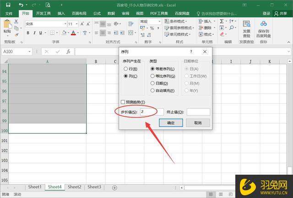The height and width of the screenshot is (198, 293).
Task: Click the Comma Style icon
Action: (158, 28)
